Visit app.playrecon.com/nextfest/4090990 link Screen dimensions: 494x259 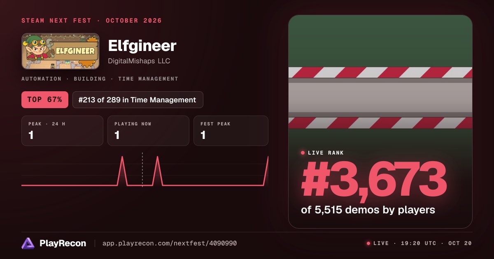point(169,243)
